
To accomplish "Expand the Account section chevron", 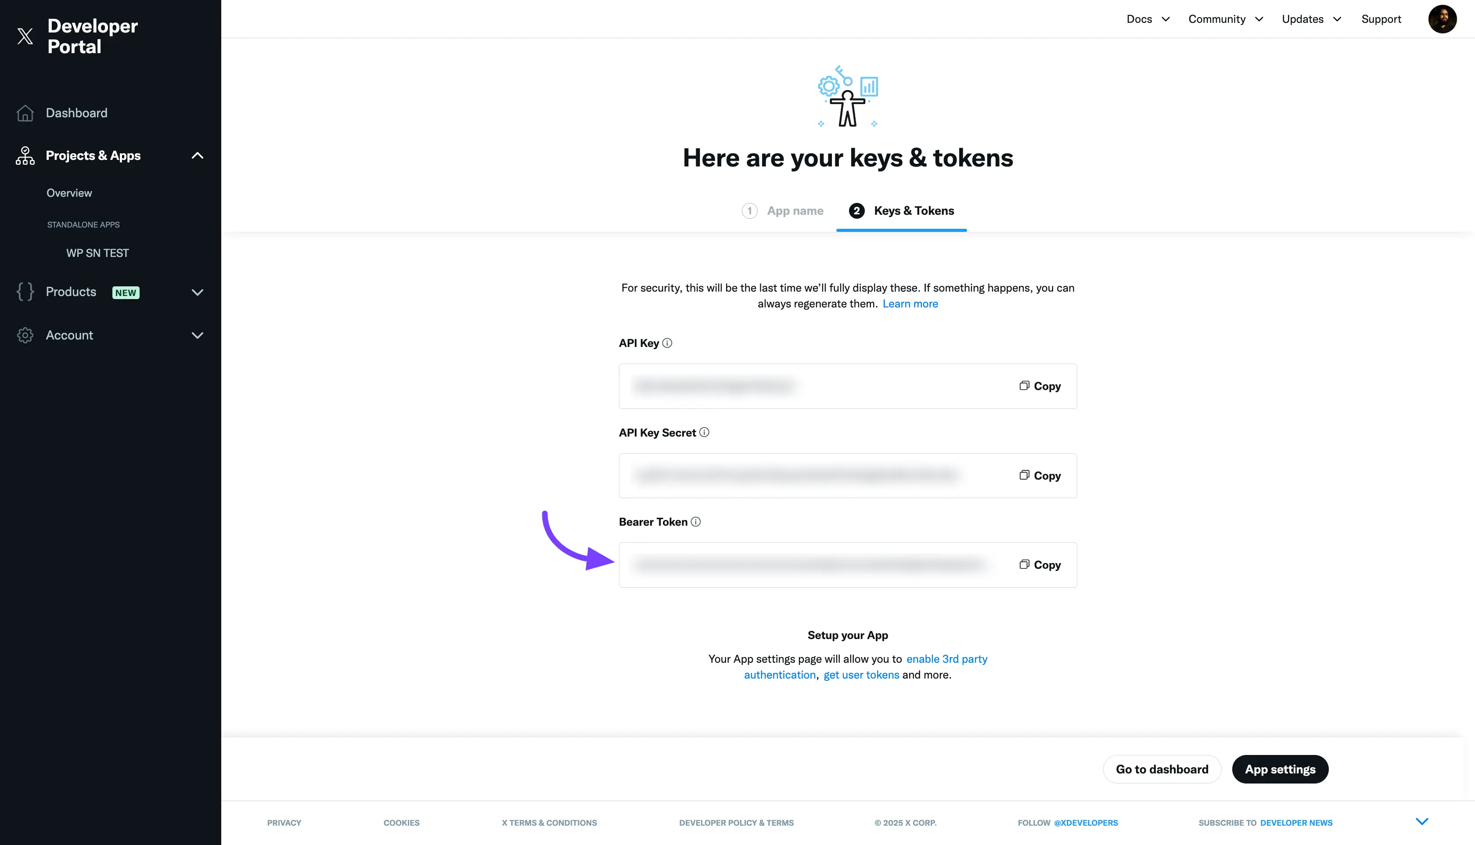I will point(197,336).
